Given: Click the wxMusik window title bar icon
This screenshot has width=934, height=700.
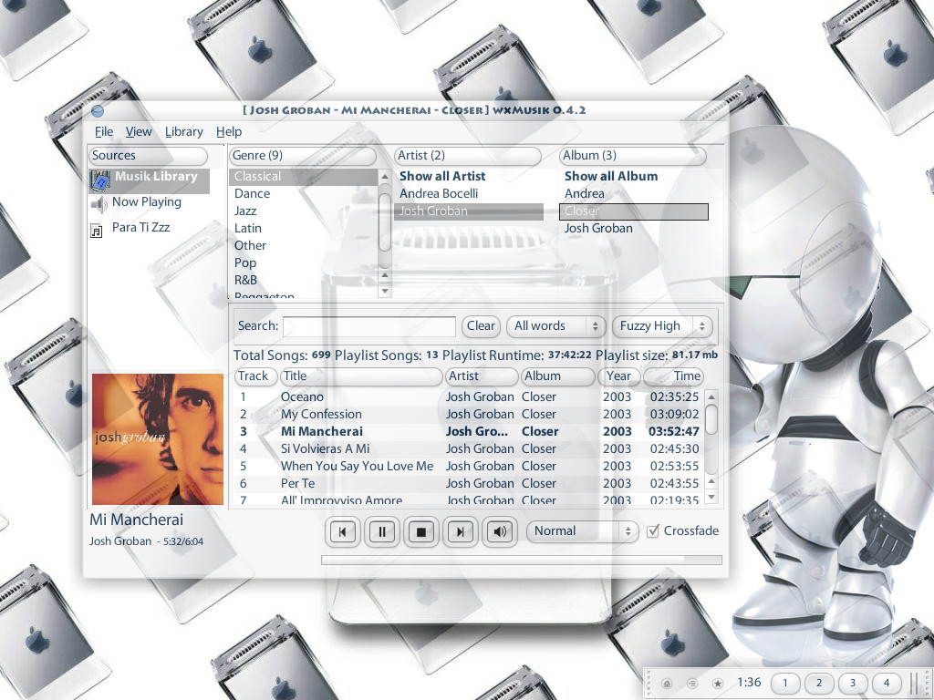Looking at the screenshot, I should point(98,110).
